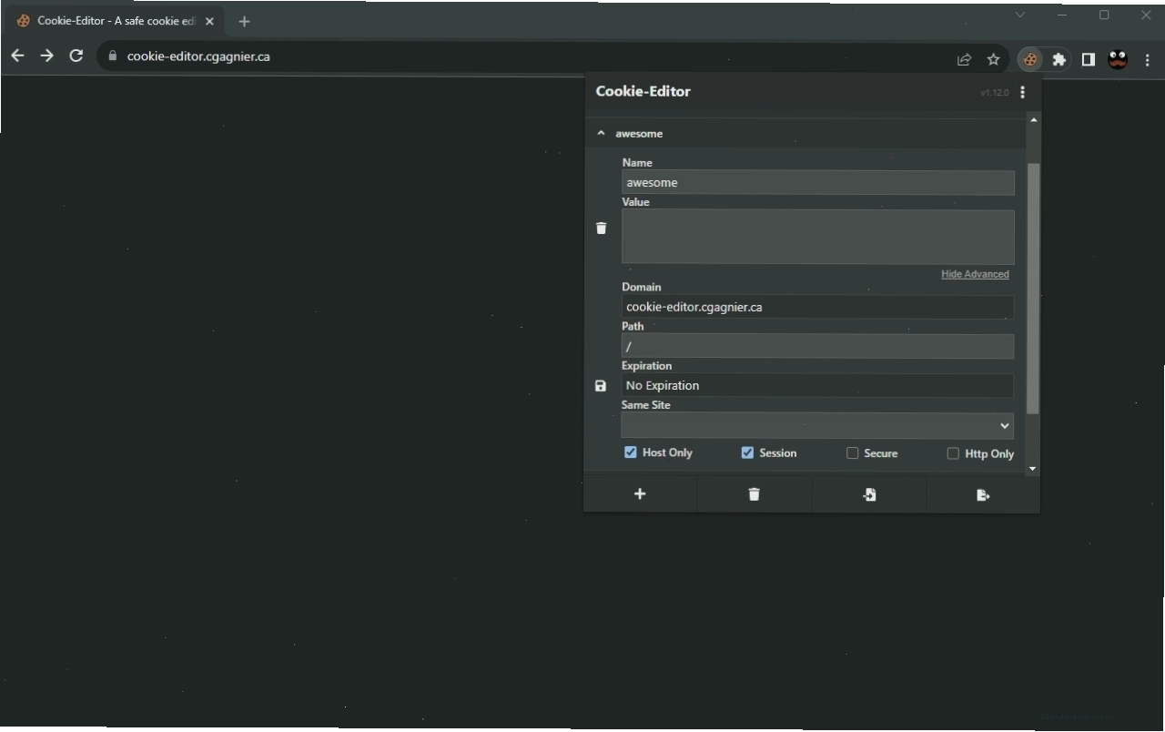Open the Chrome extensions puzzle icon
Image resolution: width=1165 pixels, height=732 pixels.
point(1059,59)
